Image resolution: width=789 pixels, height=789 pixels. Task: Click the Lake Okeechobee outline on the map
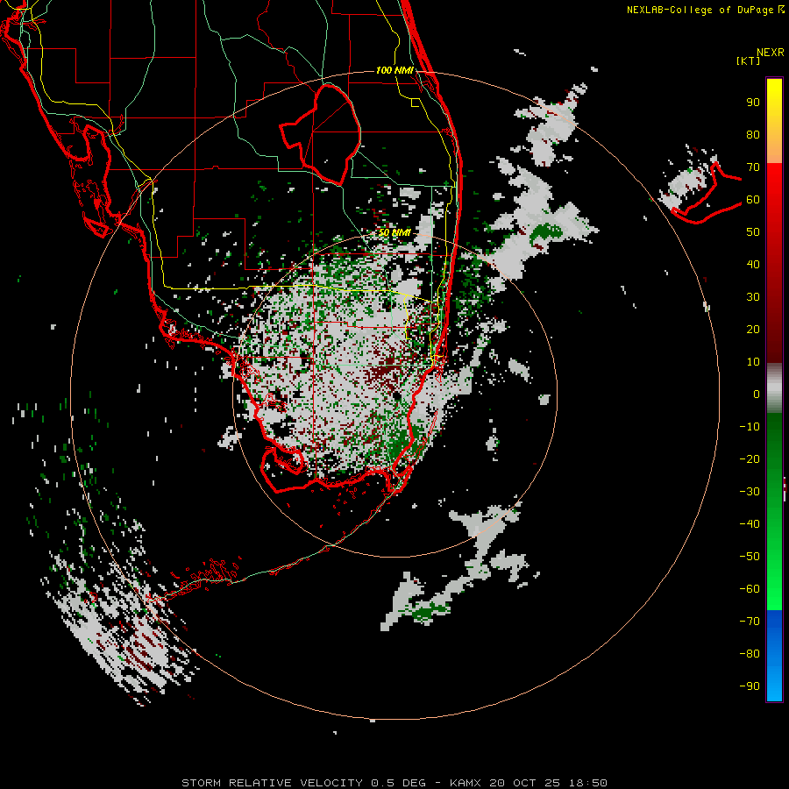(x=321, y=134)
